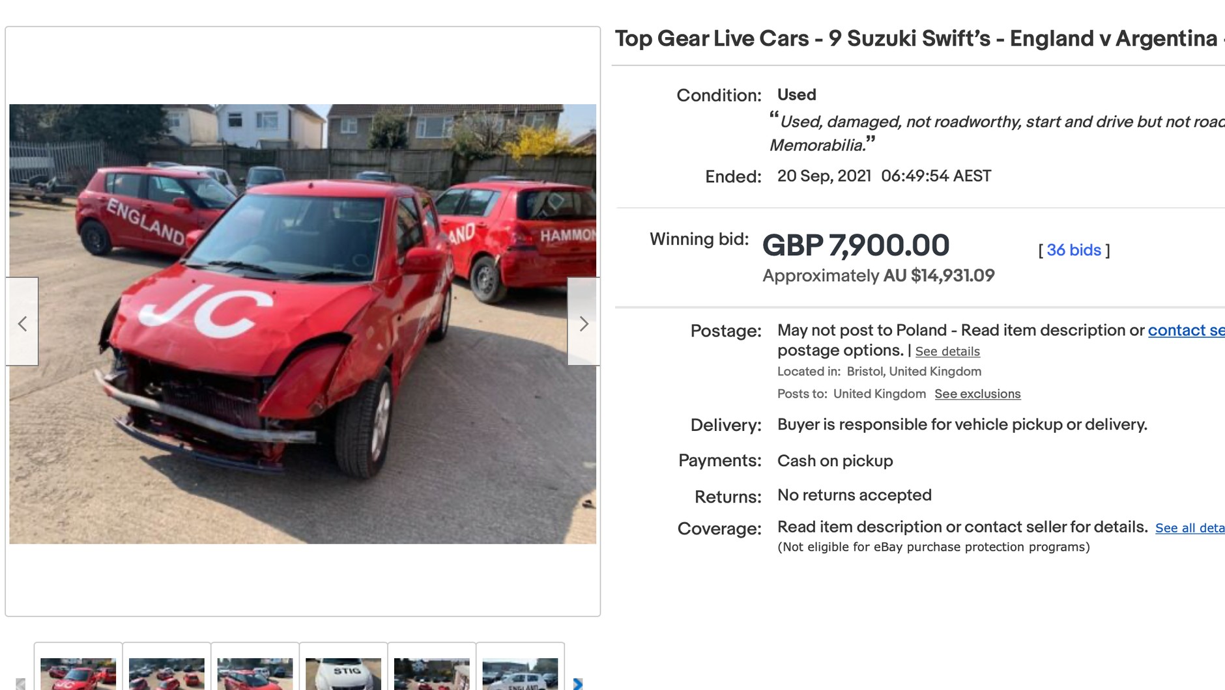Open See details for postage
The height and width of the screenshot is (690, 1225).
point(947,352)
